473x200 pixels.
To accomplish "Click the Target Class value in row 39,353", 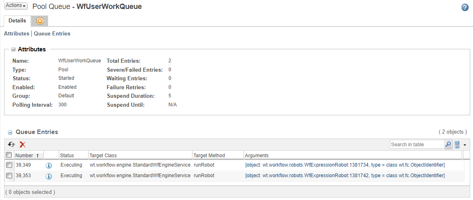I will coord(140,175).
